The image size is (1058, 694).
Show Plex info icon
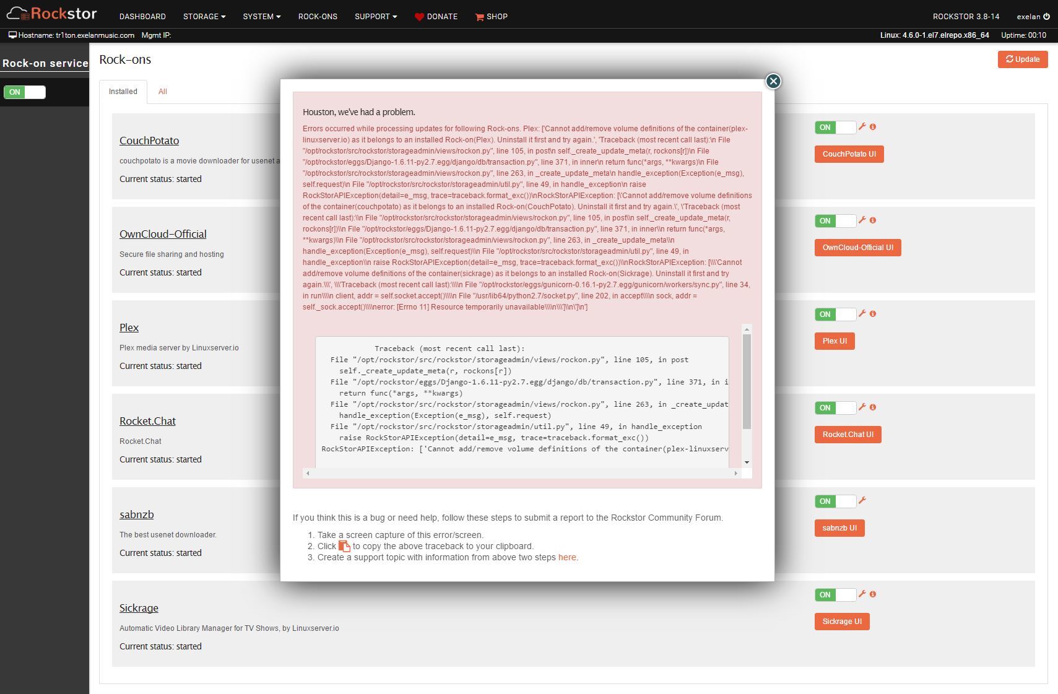point(873,314)
